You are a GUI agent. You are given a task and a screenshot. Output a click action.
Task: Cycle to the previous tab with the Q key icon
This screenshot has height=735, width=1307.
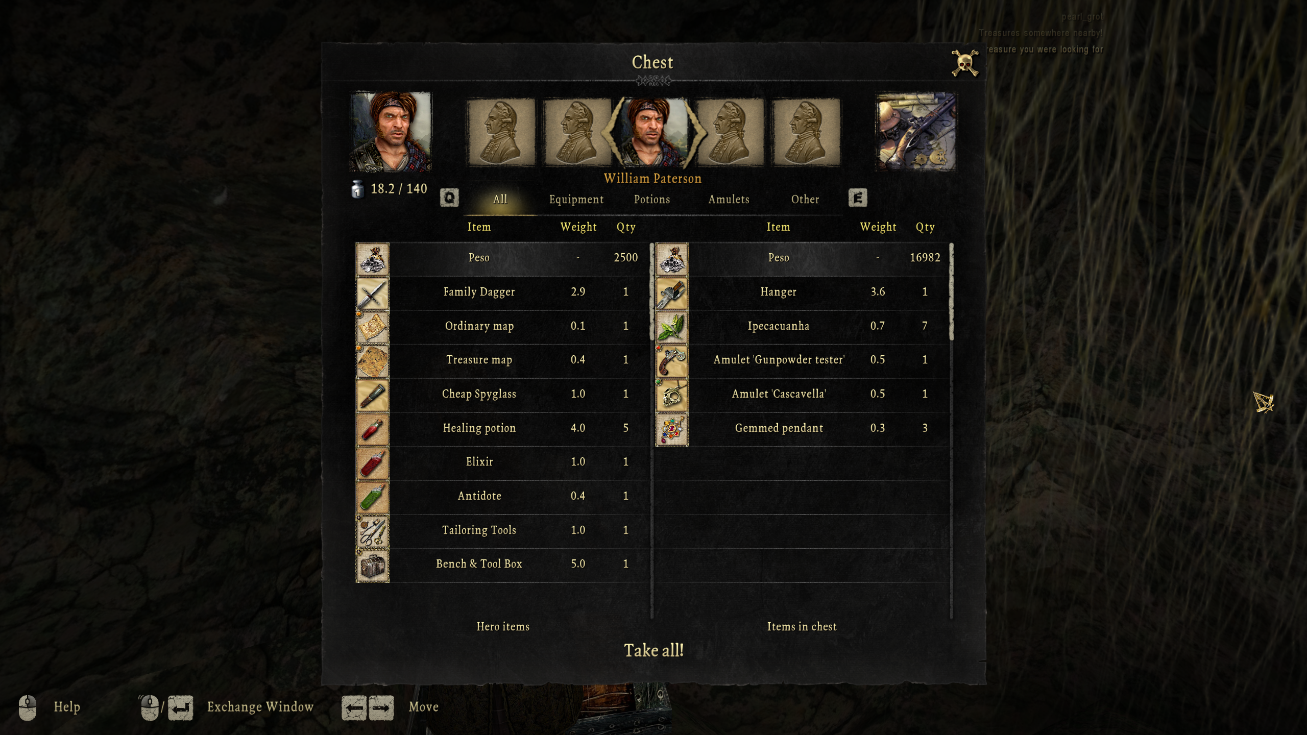click(449, 198)
